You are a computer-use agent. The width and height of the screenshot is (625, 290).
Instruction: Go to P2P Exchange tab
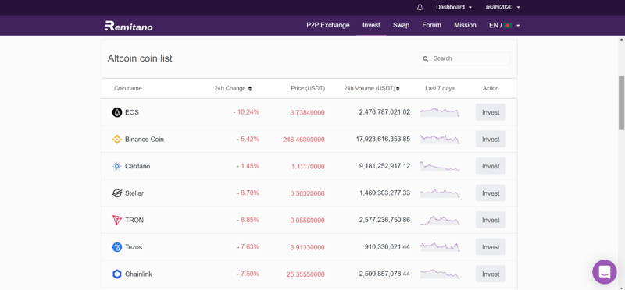(x=328, y=25)
